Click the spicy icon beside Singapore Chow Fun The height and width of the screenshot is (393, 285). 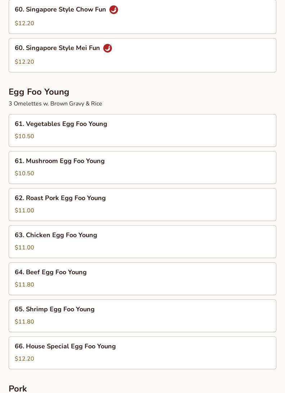(114, 10)
